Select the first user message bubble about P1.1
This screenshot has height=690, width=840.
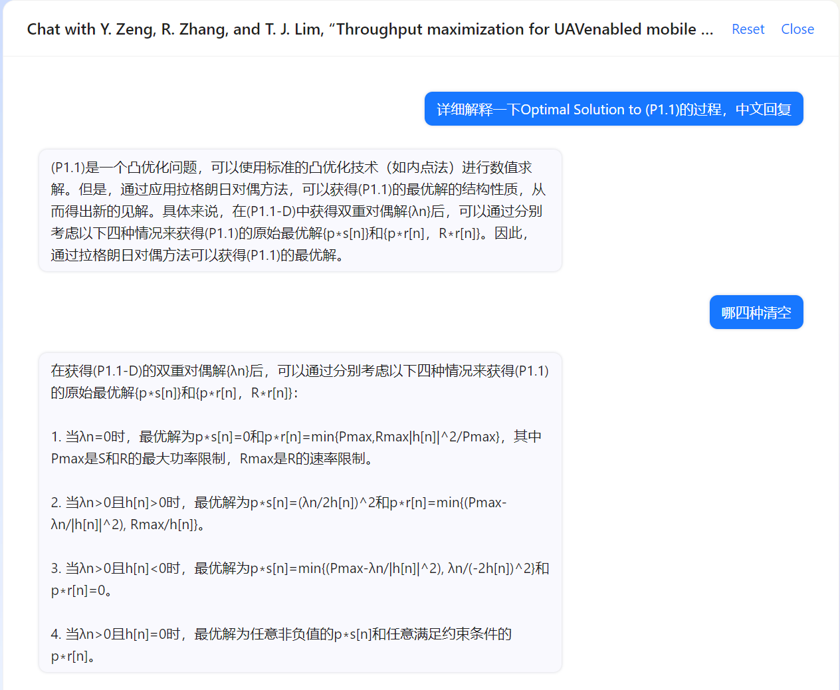point(613,108)
